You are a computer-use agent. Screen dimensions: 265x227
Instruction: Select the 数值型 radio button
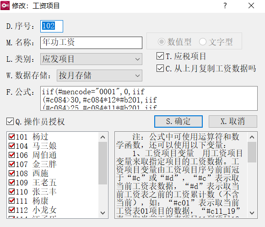pyautogui.click(x=162, y=42)
